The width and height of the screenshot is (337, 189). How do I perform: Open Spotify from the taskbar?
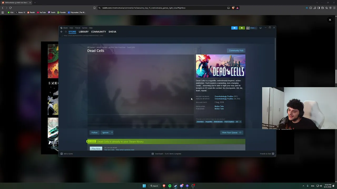click(170, 186)
